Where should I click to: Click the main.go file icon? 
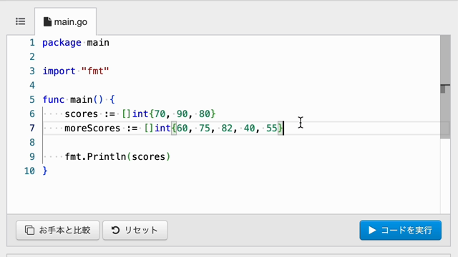pyautogui.click(x=47, y=22)
